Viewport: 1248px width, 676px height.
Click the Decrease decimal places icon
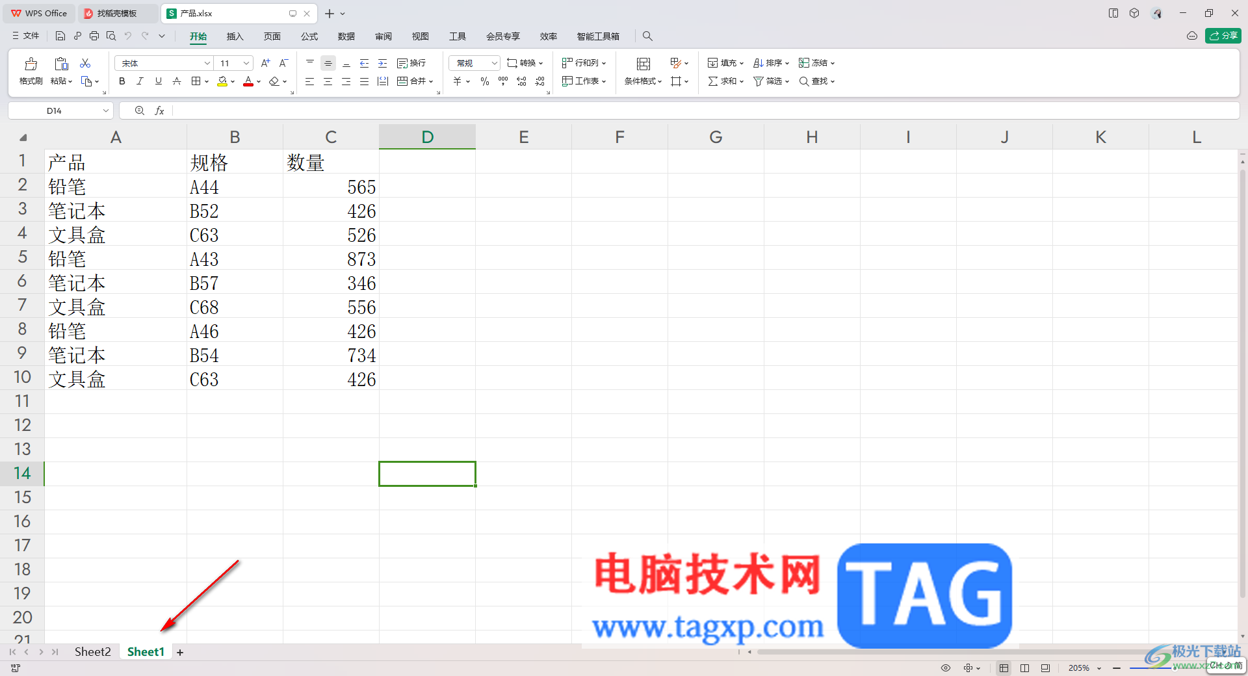point(539,81)
